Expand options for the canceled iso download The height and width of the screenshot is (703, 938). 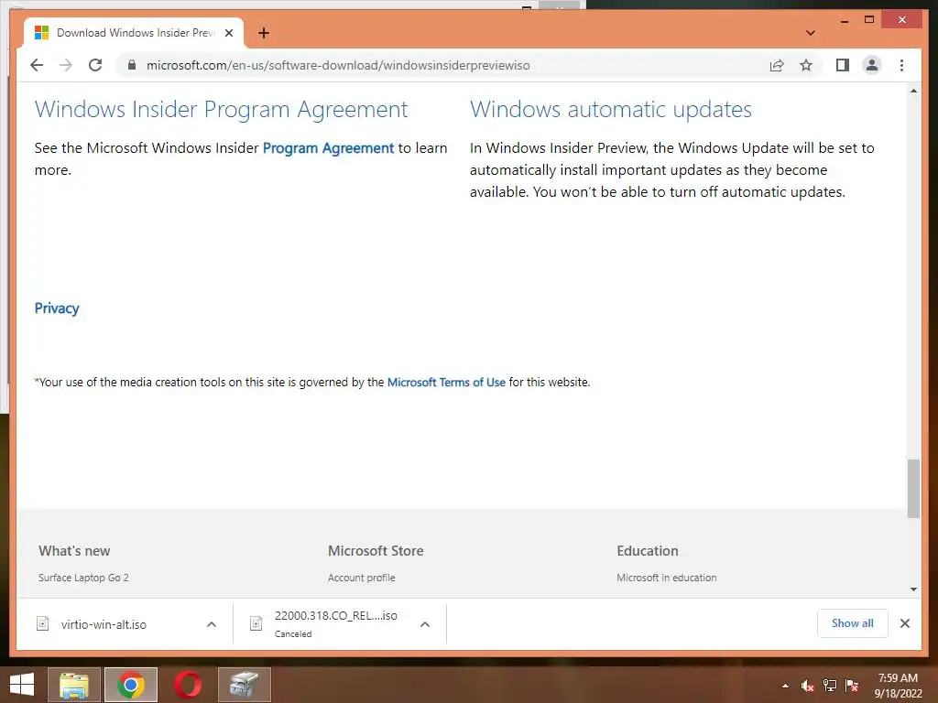coord(425,624)
